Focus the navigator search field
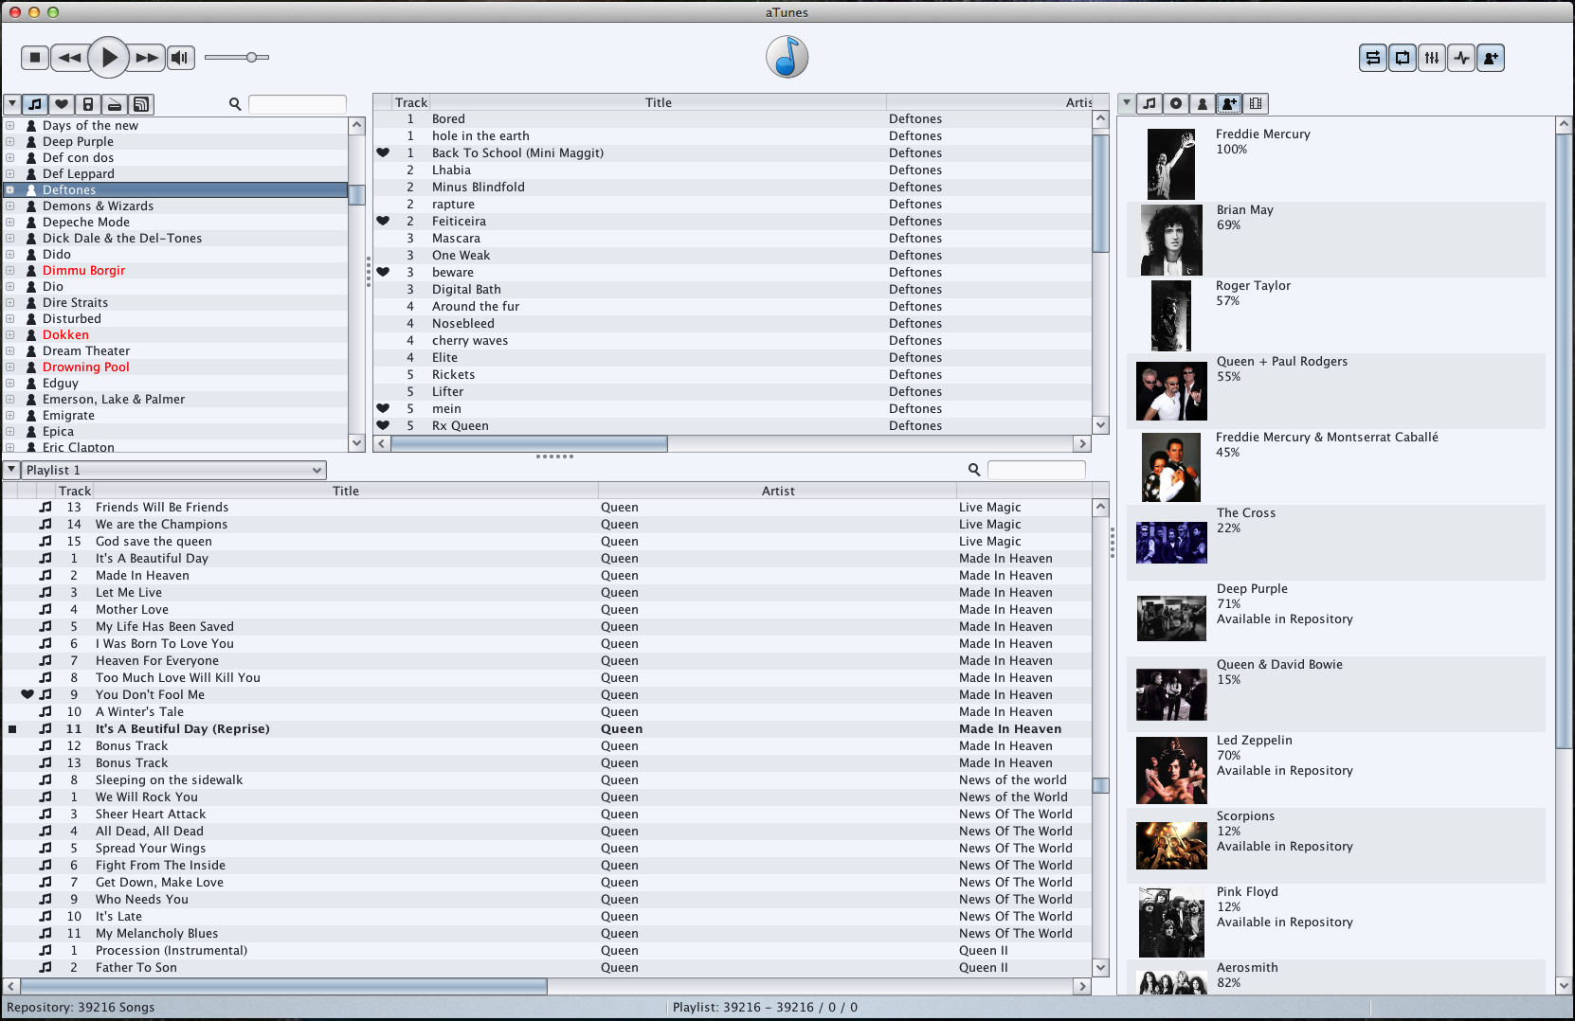Screen dimensions: 1575x1021 click(298, 104)
